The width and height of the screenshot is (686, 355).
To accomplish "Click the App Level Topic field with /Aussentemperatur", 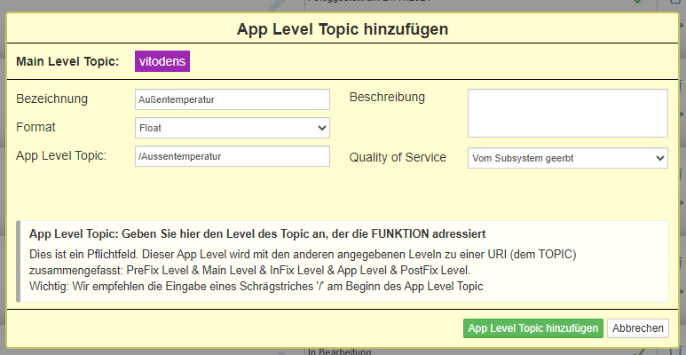I will [x=233, y=156].
